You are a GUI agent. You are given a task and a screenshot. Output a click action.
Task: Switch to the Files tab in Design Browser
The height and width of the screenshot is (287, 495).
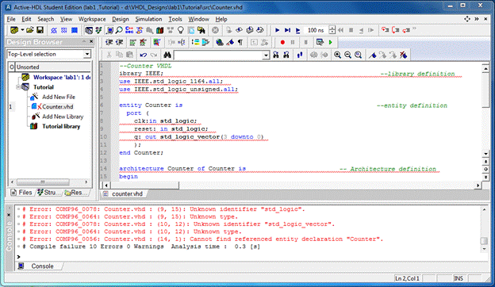point(21,193)
